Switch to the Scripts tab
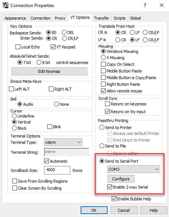 [119, 18]
